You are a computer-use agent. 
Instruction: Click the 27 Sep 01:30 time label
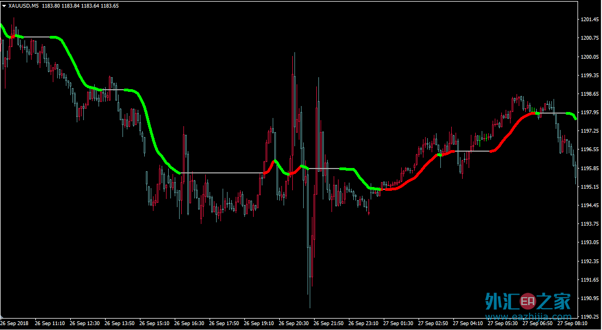pyautogui.click(x=398, y=323)
